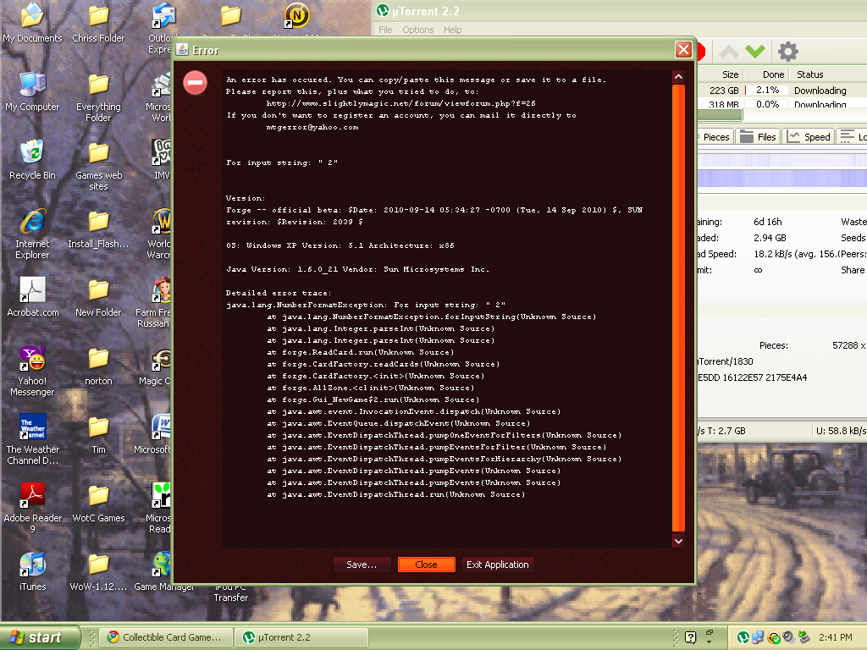Screen dimensions: 867x650
Task: Click the green move-down-queue arrow
Action: point(755,52)
